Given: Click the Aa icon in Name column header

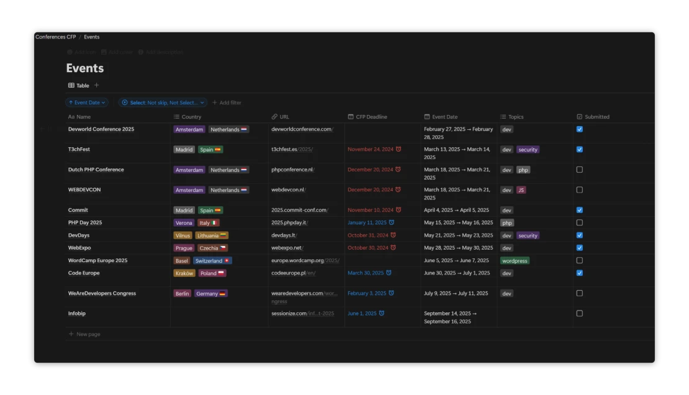Looking at the screenshot, I should click(x=71, y=117).
